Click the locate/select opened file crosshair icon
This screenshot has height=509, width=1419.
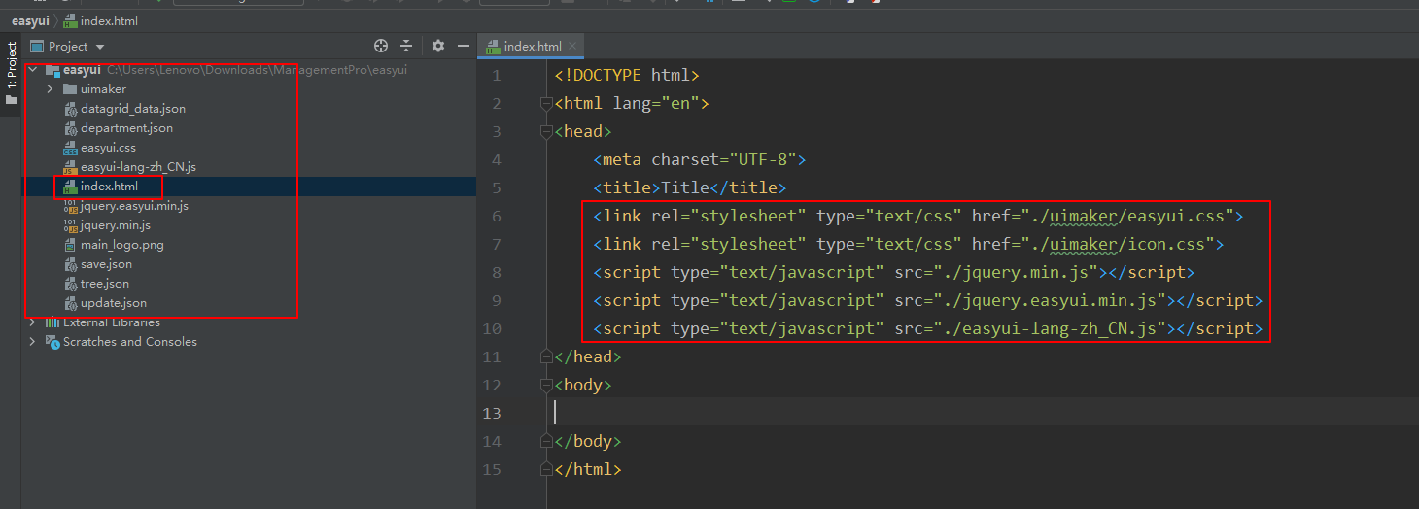pyautogui.click(x=381, y=46)
